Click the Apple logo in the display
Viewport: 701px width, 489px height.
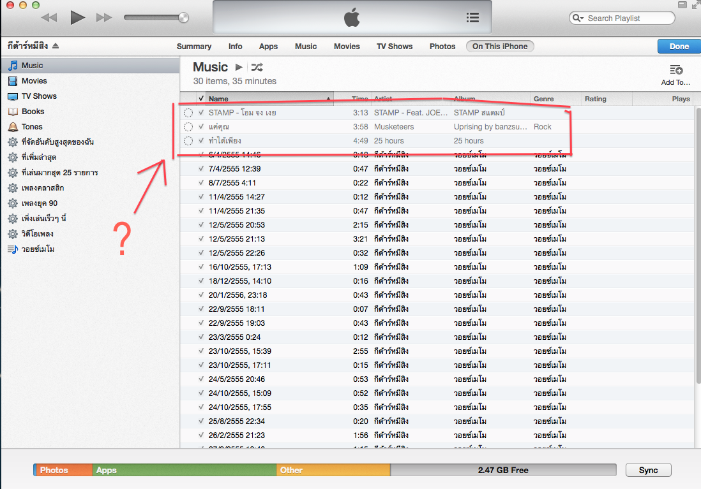pos(352,18)
